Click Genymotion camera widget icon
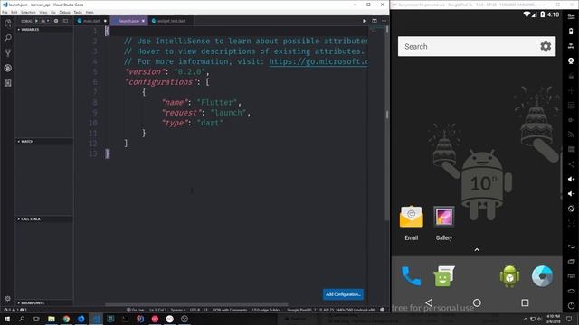The width and height of the screenshot is (579, 325). (571, 60)
